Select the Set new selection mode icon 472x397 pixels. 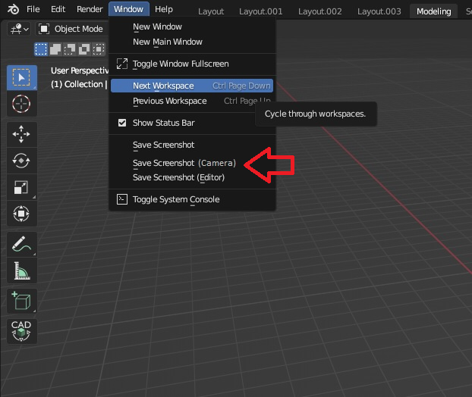click(41, 49)
